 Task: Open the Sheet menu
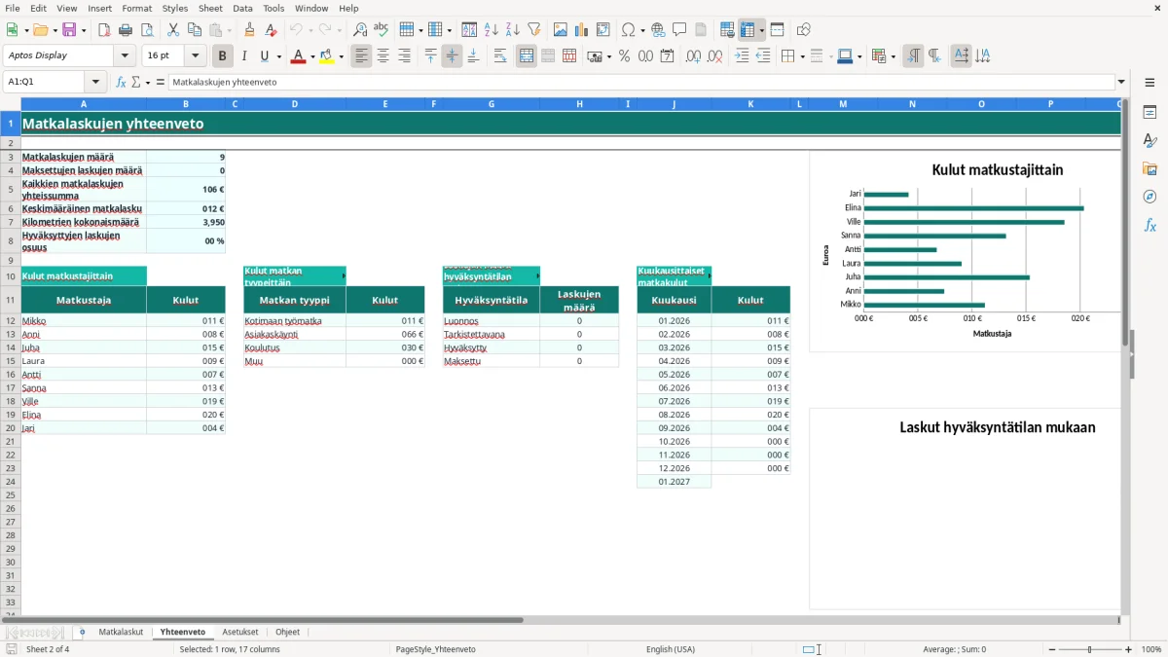[210, 8]
